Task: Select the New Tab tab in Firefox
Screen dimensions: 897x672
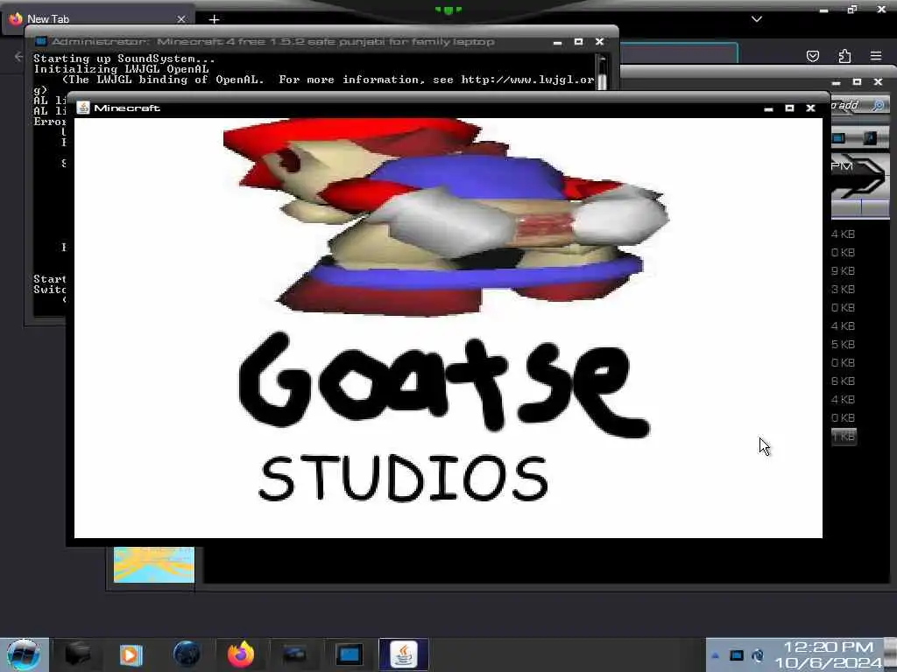Action: [97, 19]
